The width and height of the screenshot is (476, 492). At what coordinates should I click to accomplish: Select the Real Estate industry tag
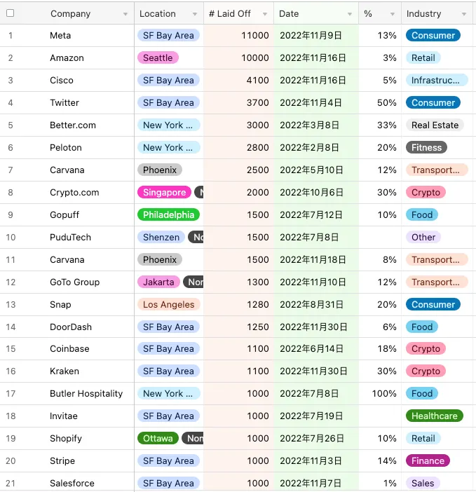[x=435, y=125]
